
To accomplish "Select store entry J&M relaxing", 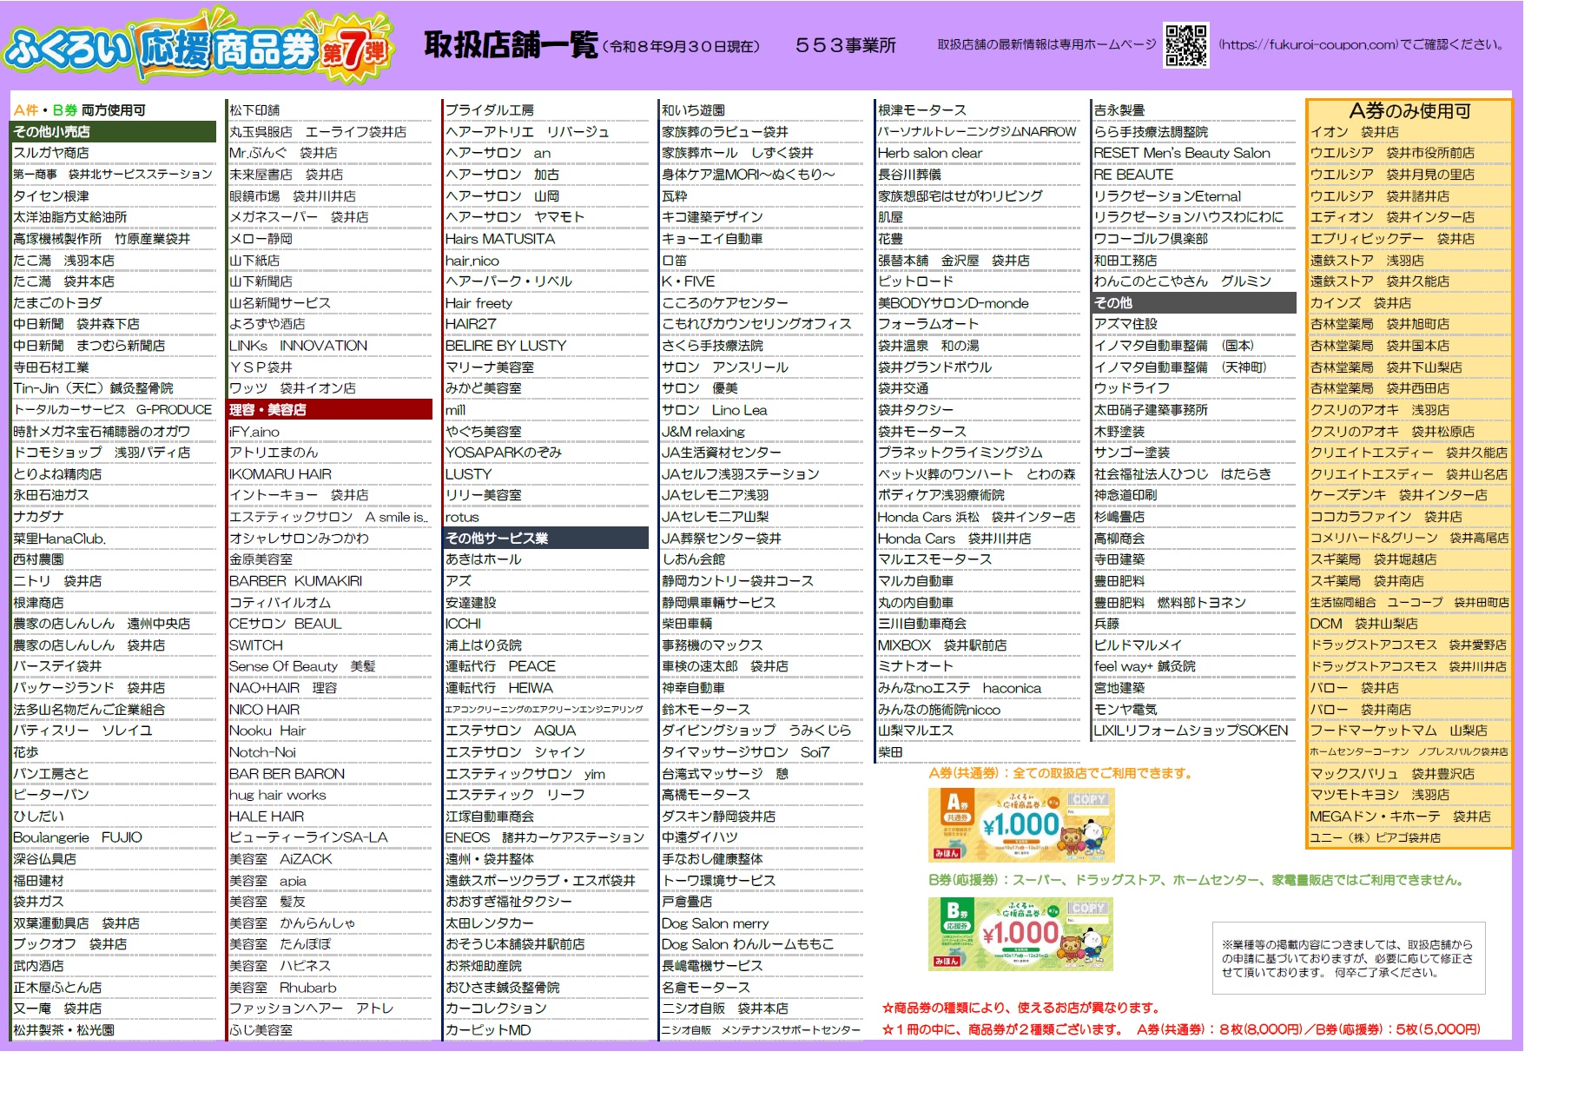I will point(703,432).
